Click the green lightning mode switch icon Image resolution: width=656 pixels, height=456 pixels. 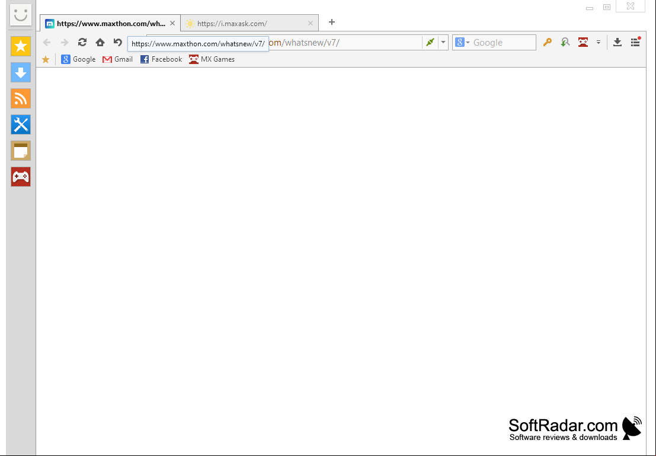(x=430, y=42)
